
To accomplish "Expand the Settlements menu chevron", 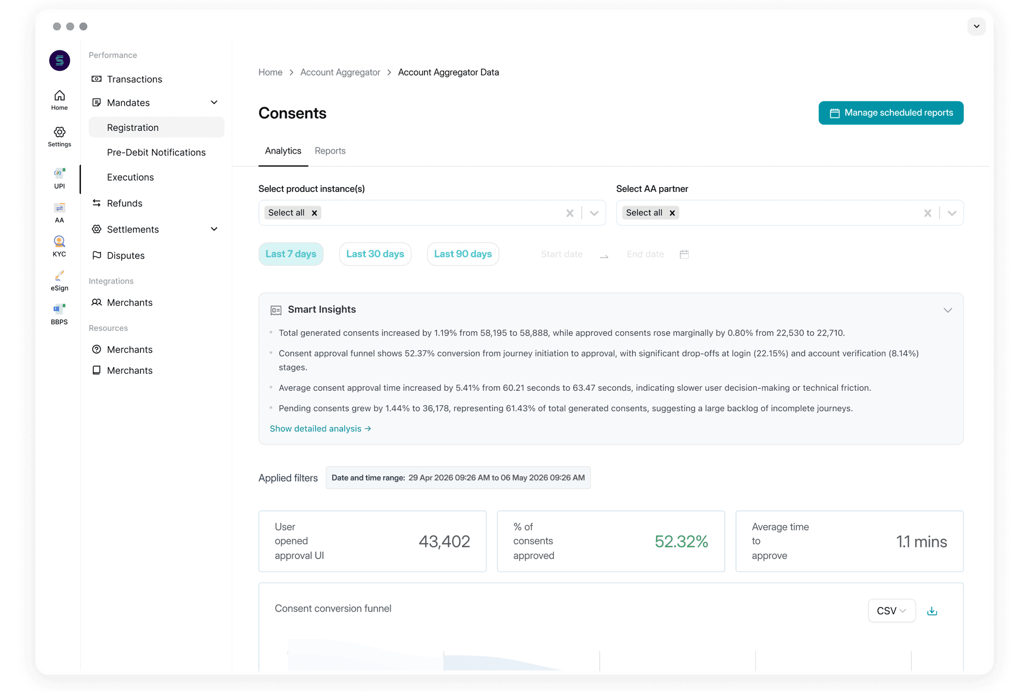I will tap(214, 229).
